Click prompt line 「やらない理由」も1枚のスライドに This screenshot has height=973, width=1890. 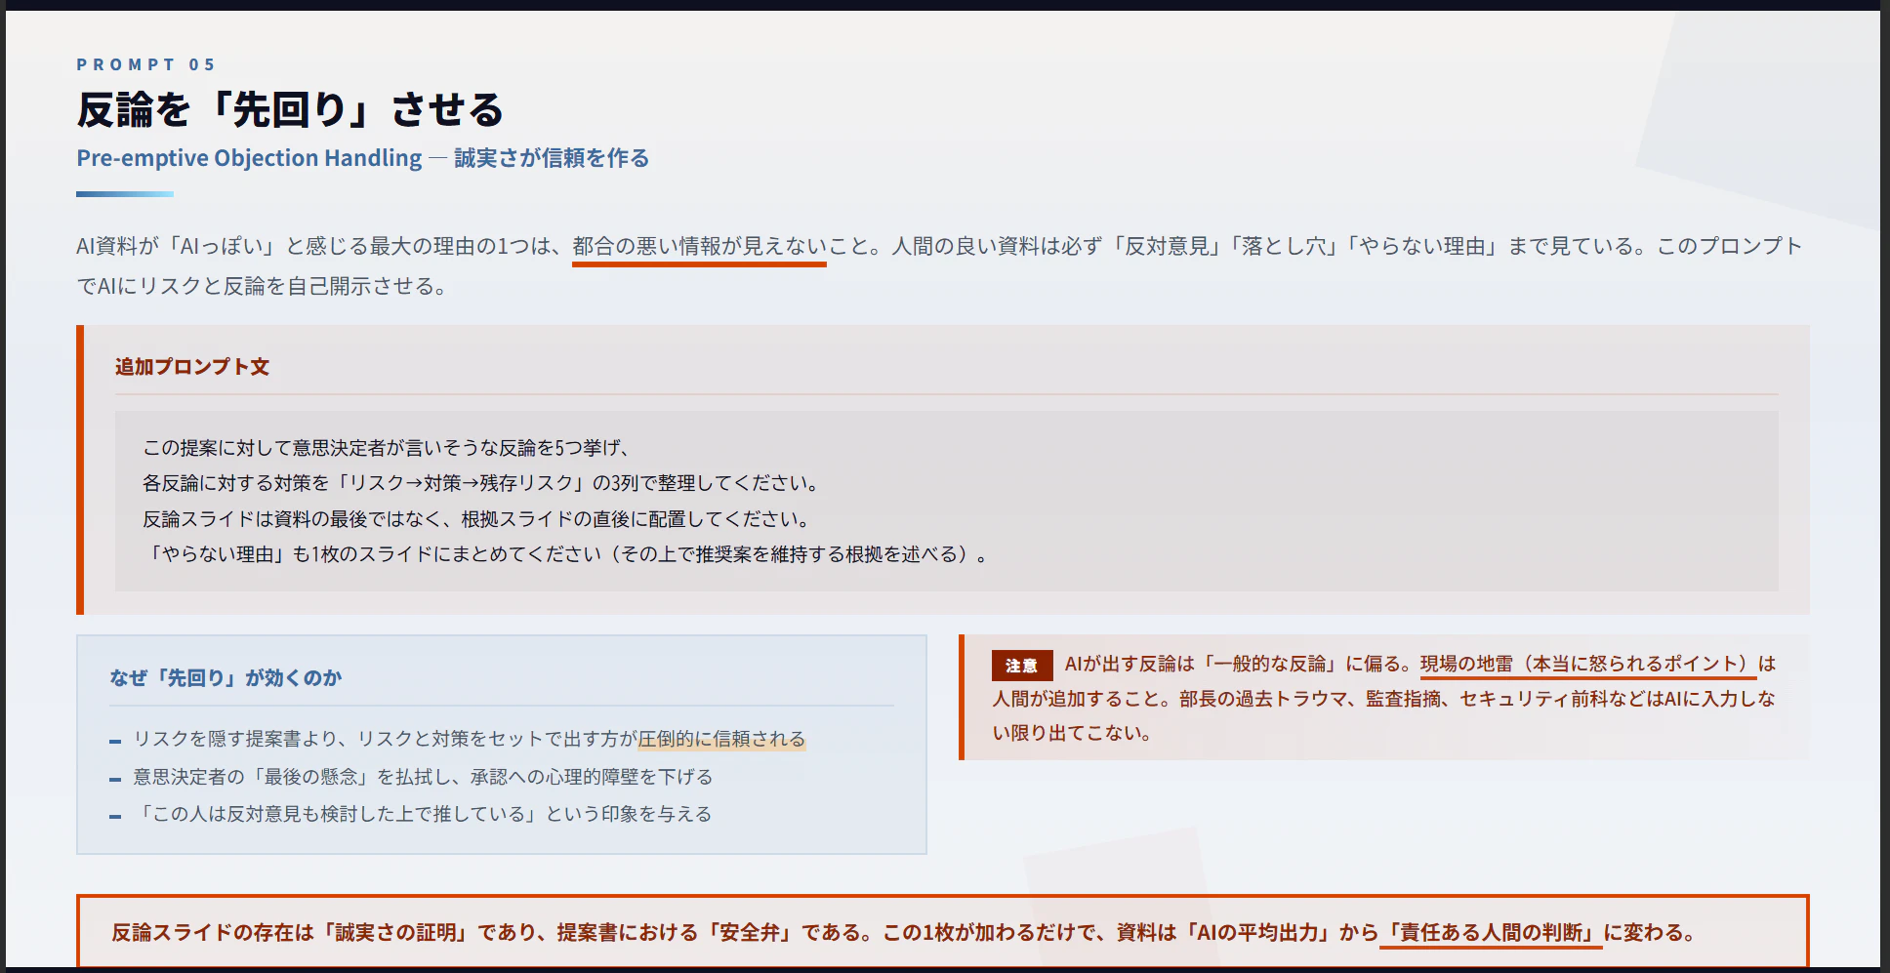click(x=566, y=554)
